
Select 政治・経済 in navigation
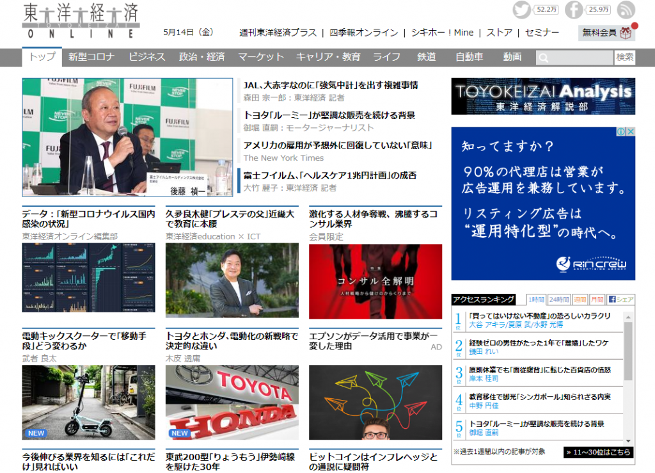point(202,57)
